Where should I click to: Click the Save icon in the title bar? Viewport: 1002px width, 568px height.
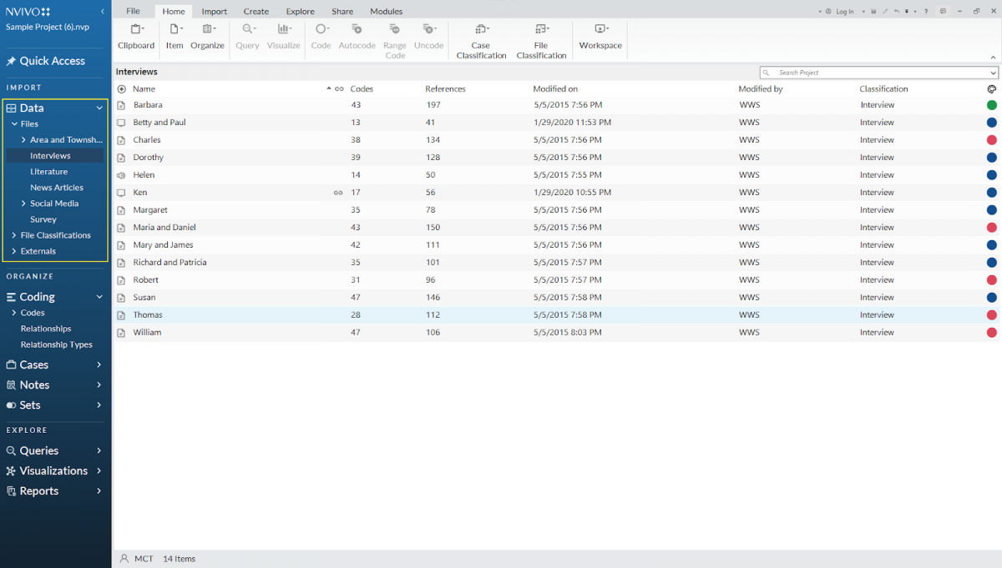(873, 11)
